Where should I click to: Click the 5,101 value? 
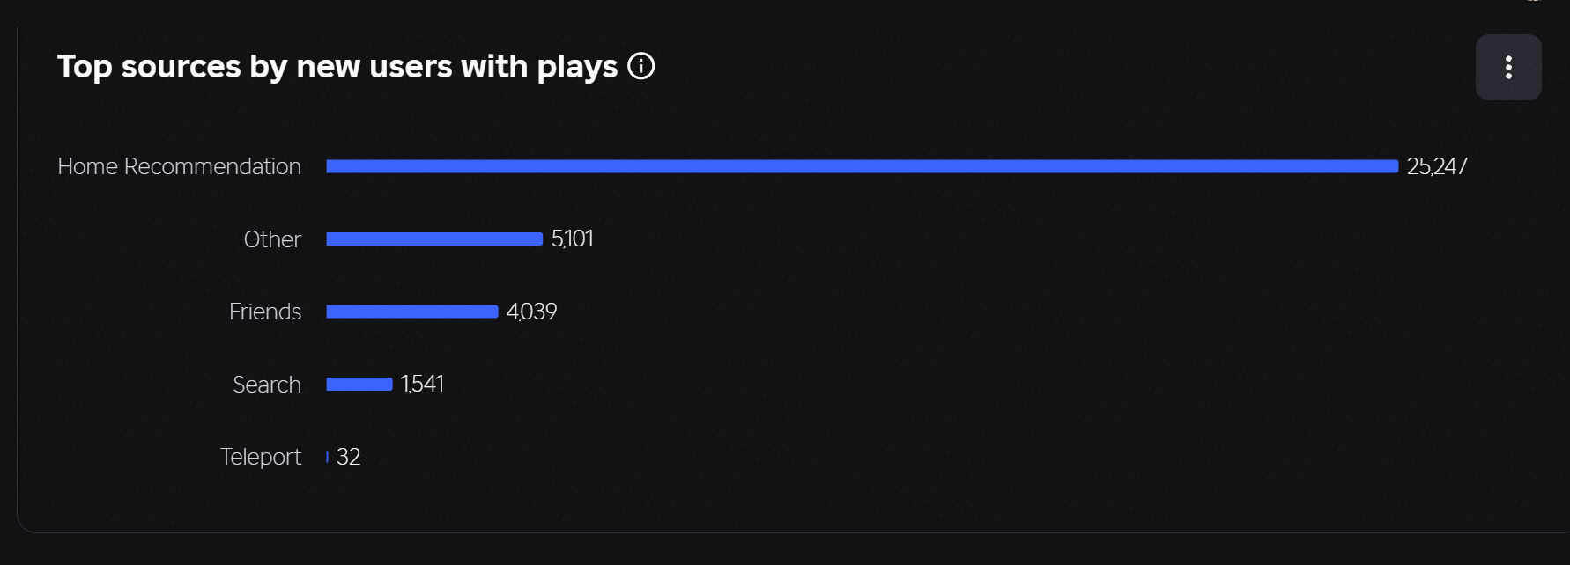573,239
